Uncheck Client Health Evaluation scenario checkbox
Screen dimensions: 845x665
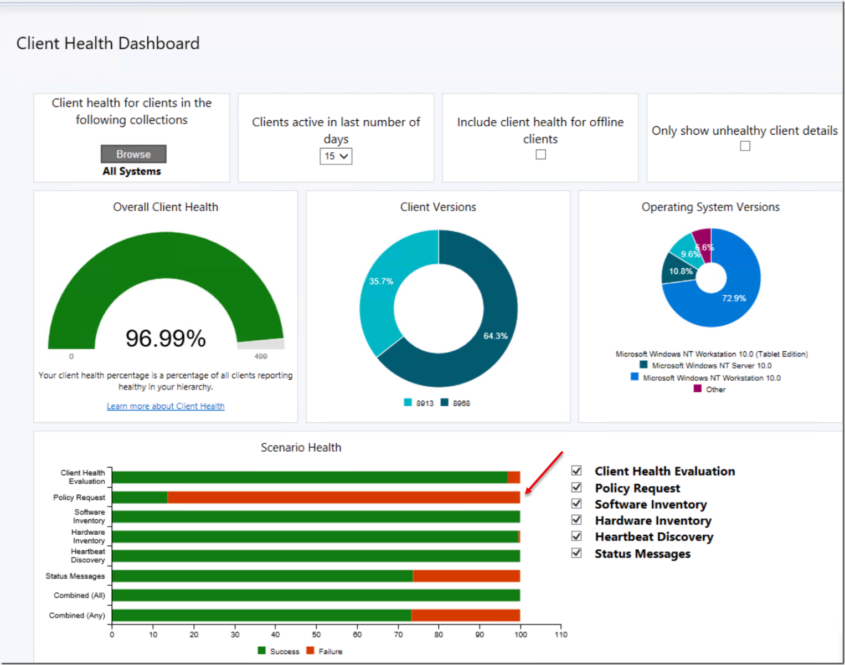[576, 470]
